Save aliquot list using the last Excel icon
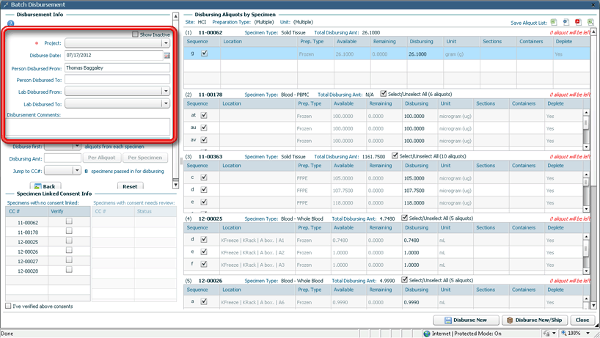The image size is (600, 338). click(590, 22)
